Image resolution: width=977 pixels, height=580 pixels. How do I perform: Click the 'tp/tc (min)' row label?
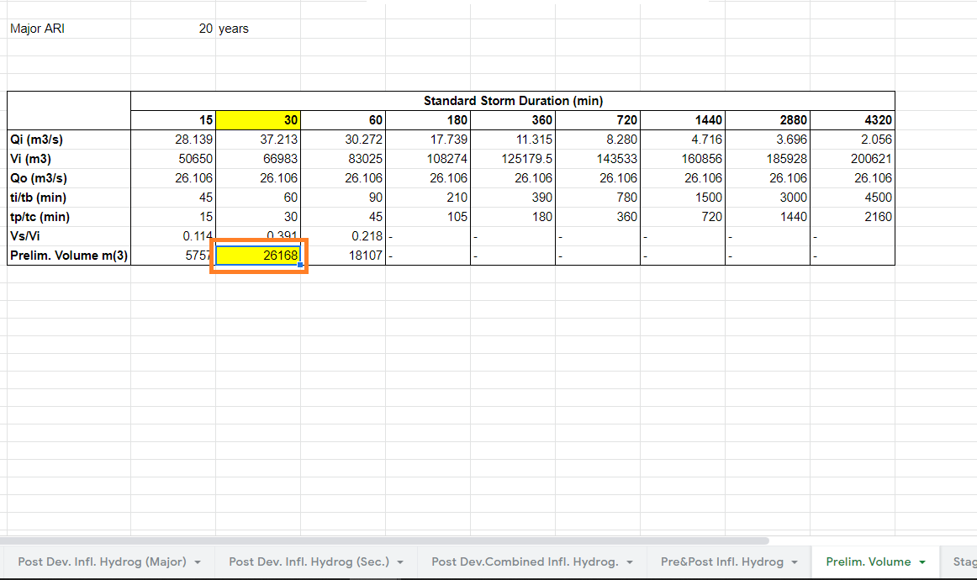coord(69,217)
